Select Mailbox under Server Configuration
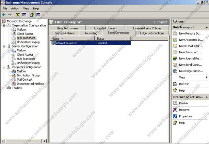The height and width of the screenshot is (144, 209). (x=22, y=50)
